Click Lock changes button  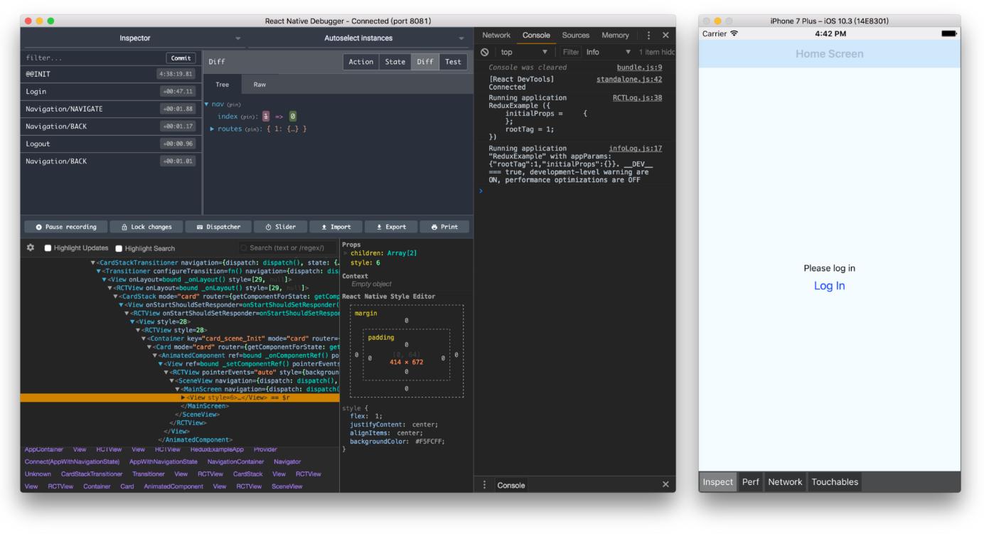click(x=146, y=227)
